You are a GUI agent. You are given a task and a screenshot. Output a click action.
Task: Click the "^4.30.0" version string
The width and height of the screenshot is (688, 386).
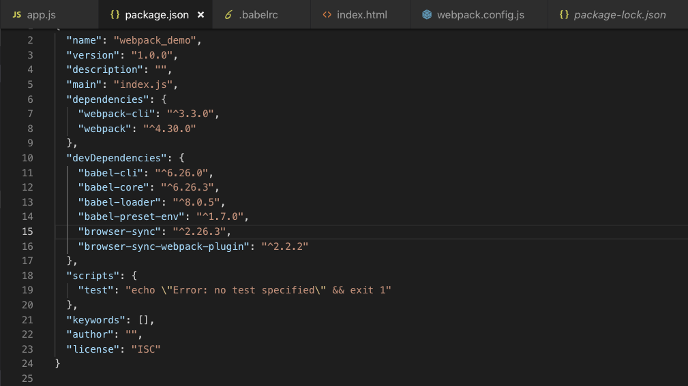[169, 129]
